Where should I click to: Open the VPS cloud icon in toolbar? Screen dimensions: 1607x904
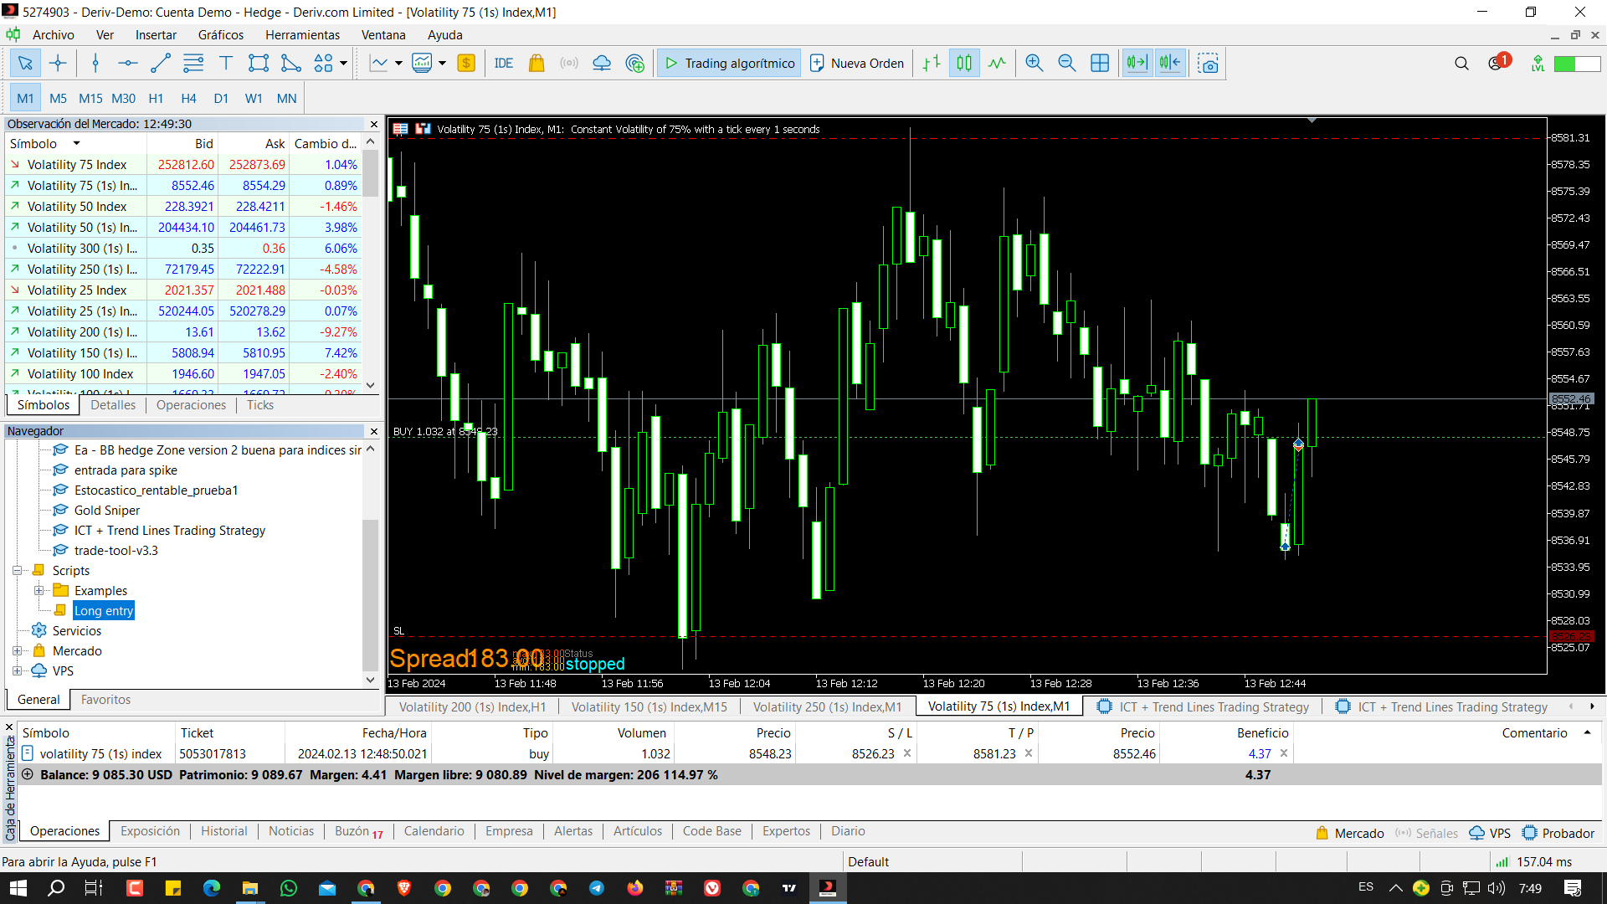pos(602,64)
